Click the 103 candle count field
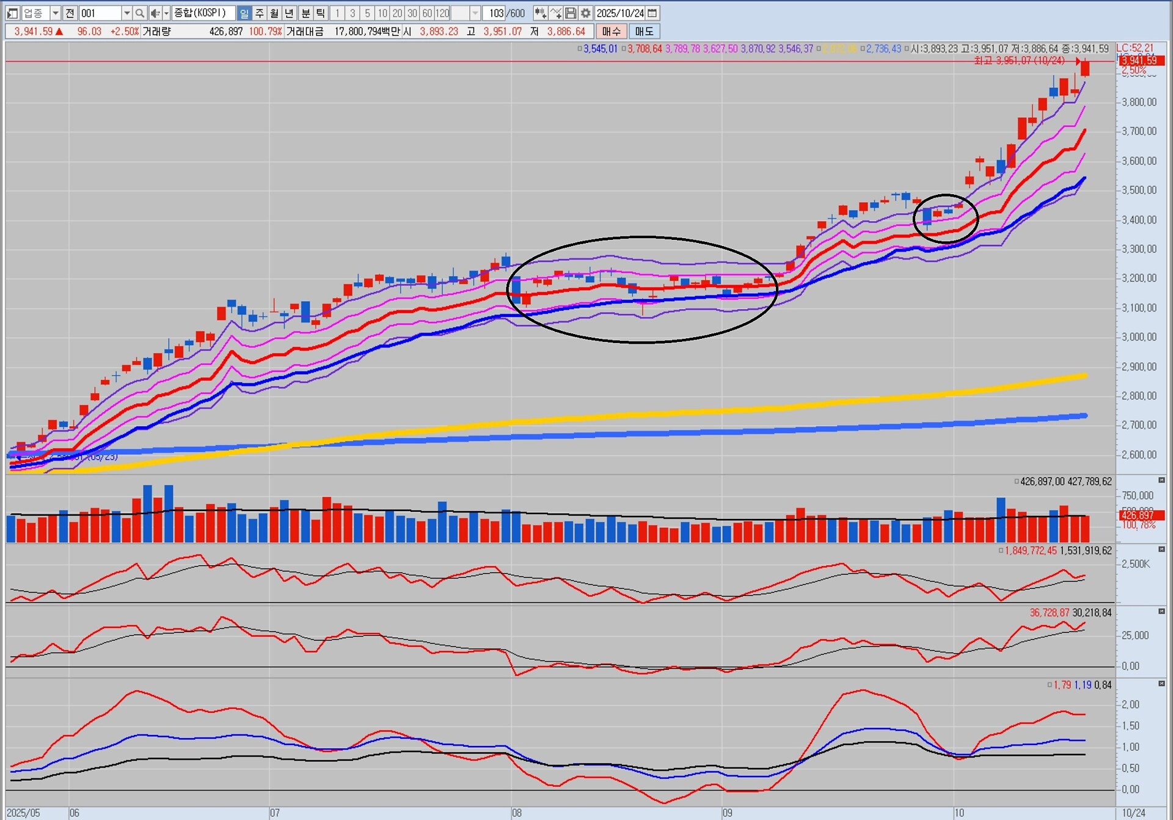Image resolution: width=1173 pixels, height=820 pixels. tap(495, 13)
